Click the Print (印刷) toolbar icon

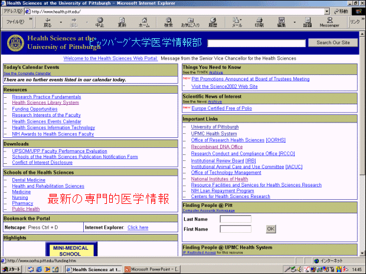point(259,22)
